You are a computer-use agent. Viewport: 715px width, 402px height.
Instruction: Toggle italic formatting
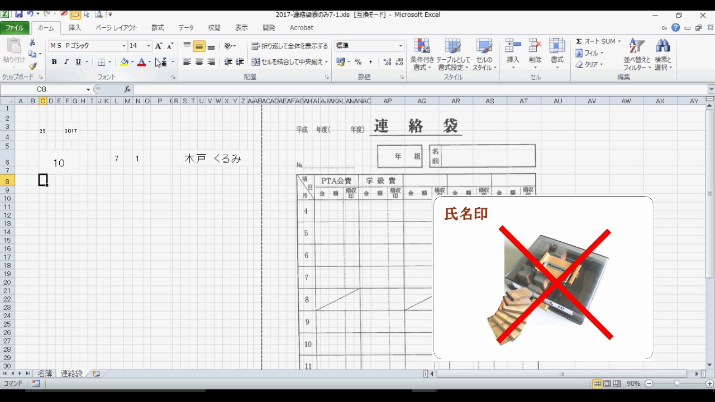tap(66, 62)
